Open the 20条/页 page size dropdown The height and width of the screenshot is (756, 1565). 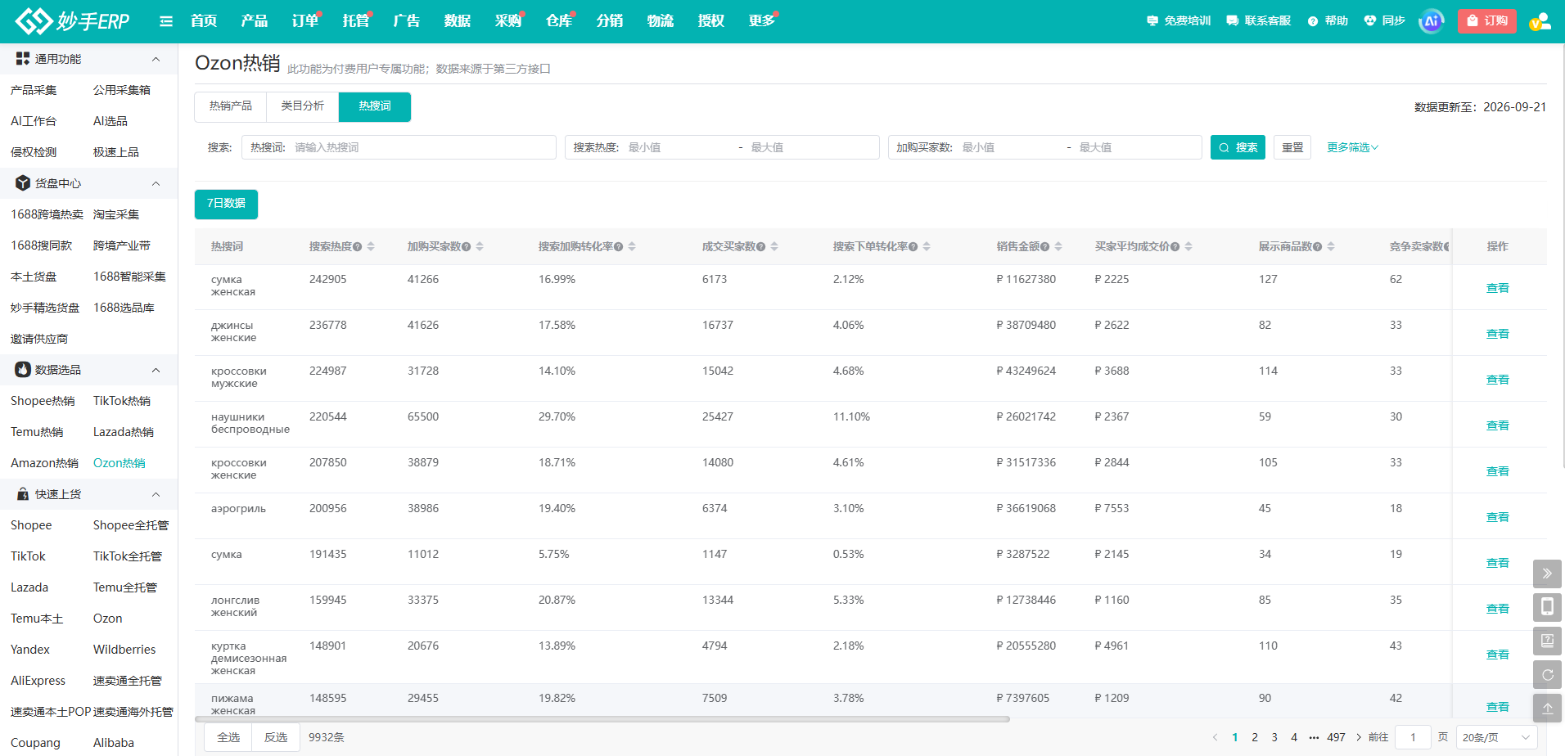tap(1496, 737)
